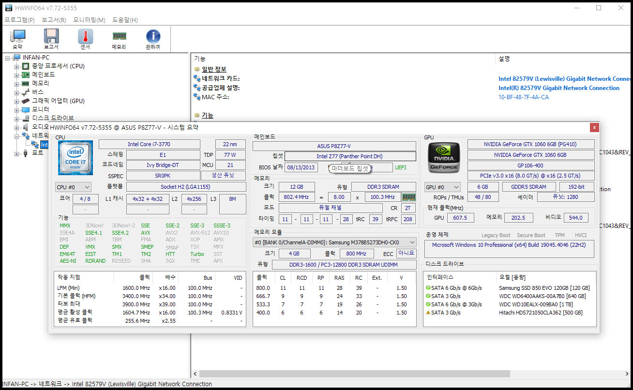This screenshot has width=633, height=390.
Task: Click the warning icon for Hitachi drive
Action: click(x=428, y=313)
